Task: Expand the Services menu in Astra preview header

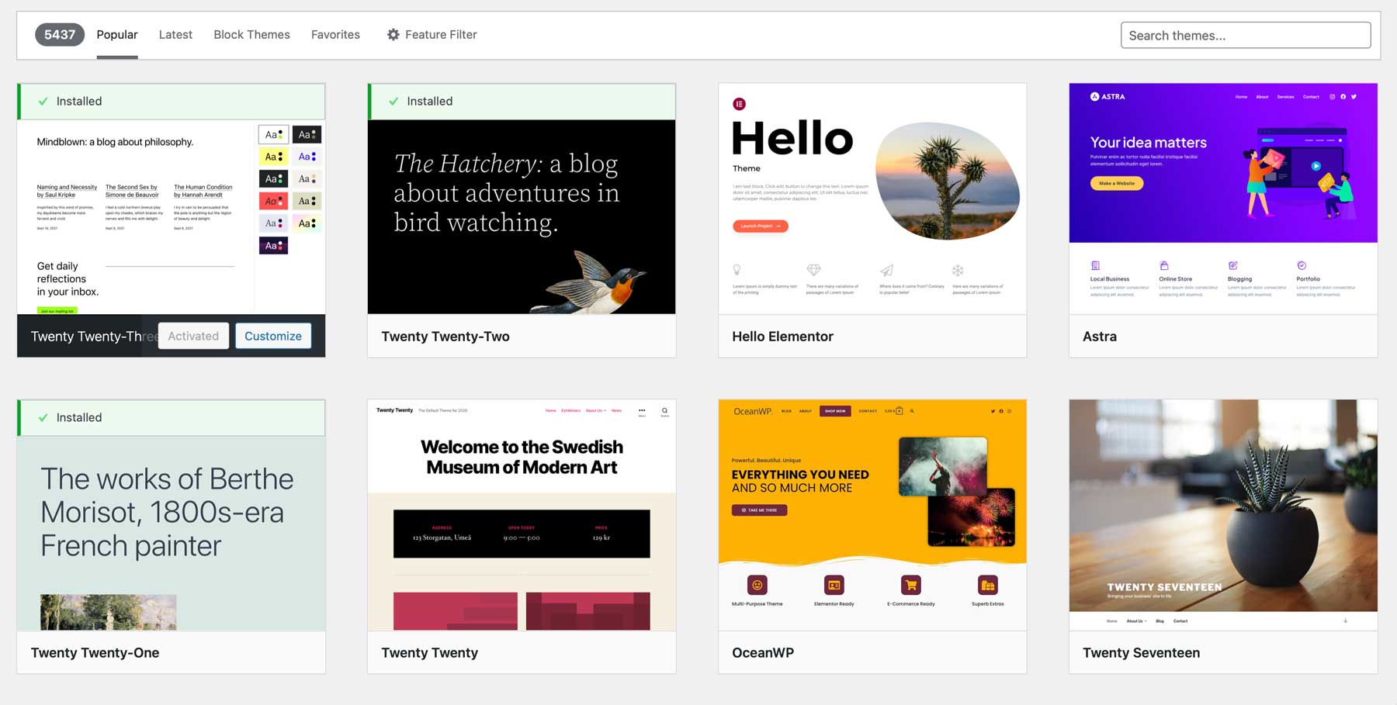Action: 1285,97
